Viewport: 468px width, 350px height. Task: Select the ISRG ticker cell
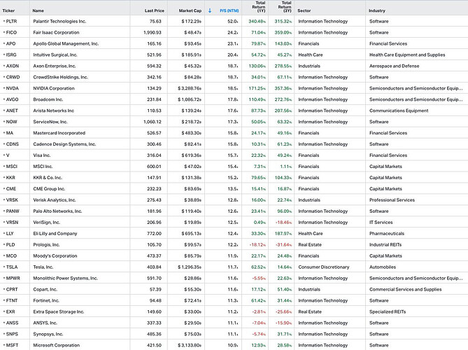(11, 55)
